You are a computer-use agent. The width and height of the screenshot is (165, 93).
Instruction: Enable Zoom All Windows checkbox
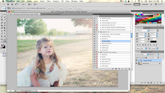point(26,8)
